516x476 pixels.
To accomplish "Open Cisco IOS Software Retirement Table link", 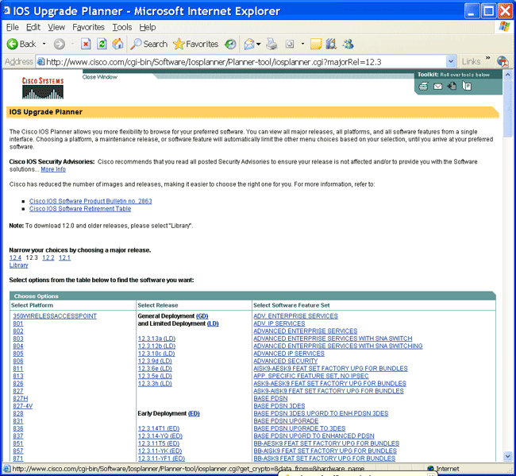I will (x=80, y=209).
